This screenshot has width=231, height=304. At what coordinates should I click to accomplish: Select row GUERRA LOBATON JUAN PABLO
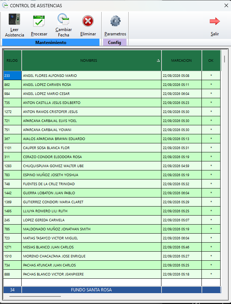112,193
